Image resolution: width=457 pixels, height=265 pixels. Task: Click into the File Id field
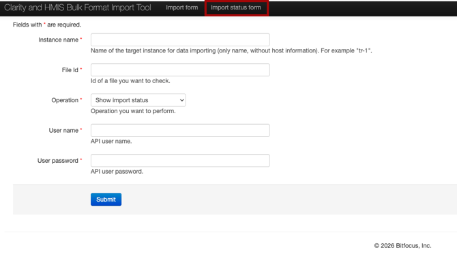[180, 70]
